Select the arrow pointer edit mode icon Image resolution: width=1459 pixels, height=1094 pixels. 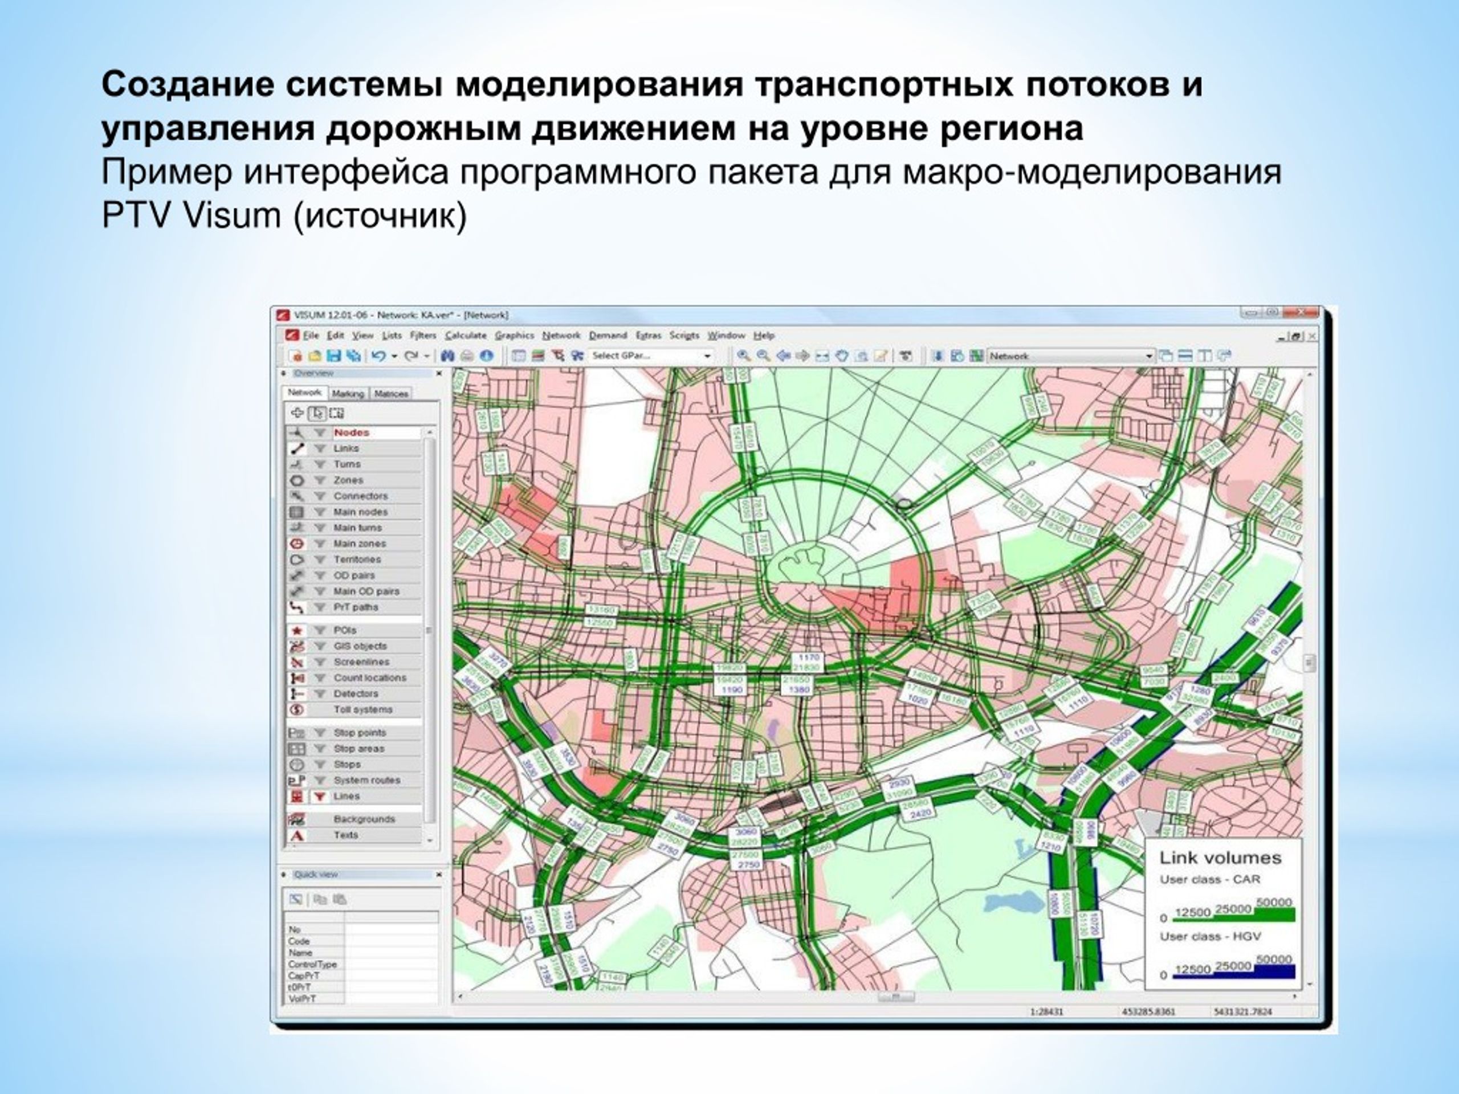point(318,414)
